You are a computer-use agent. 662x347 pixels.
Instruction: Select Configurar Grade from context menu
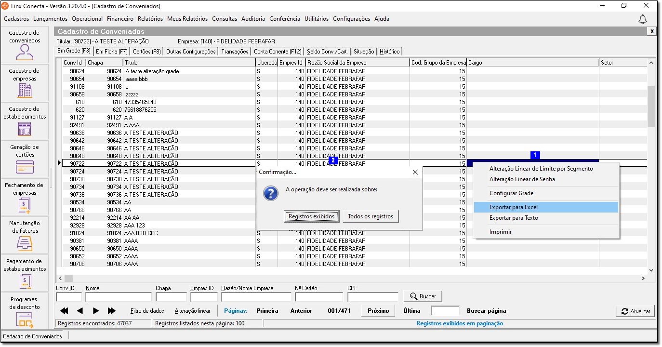pos(511,193)
